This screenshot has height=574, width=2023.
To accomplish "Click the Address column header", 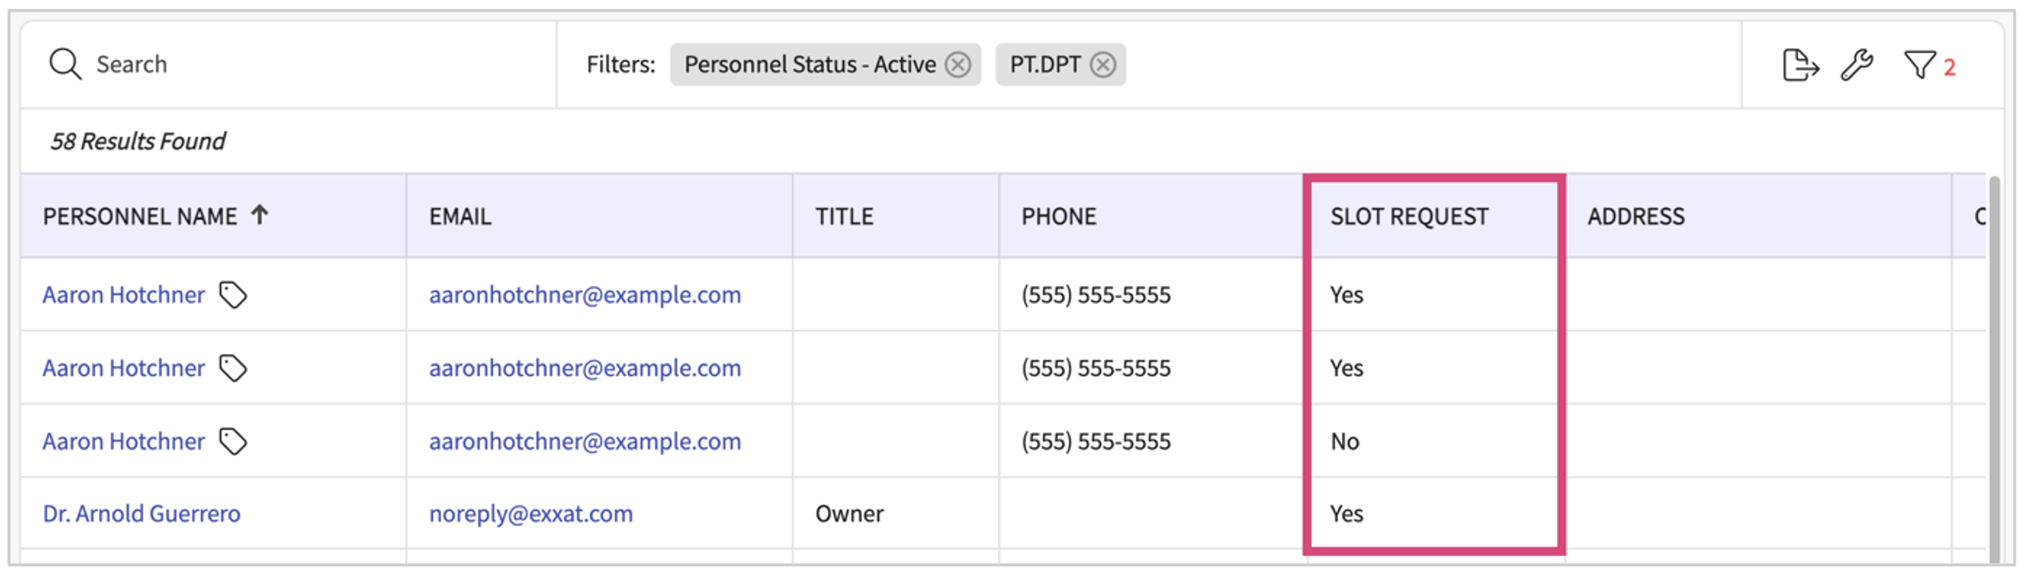I will tap(1636, 217).
